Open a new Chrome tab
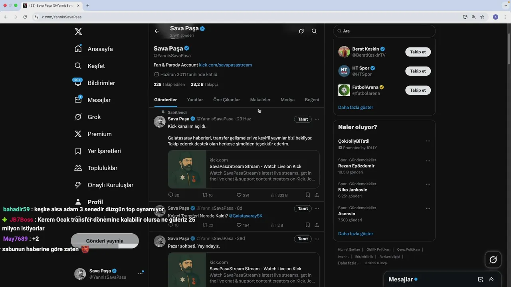 point(88,5)
